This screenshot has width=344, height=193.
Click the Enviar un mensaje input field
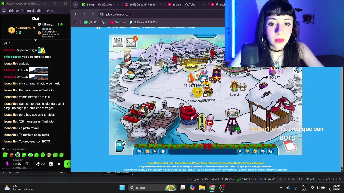coord(17,164)
